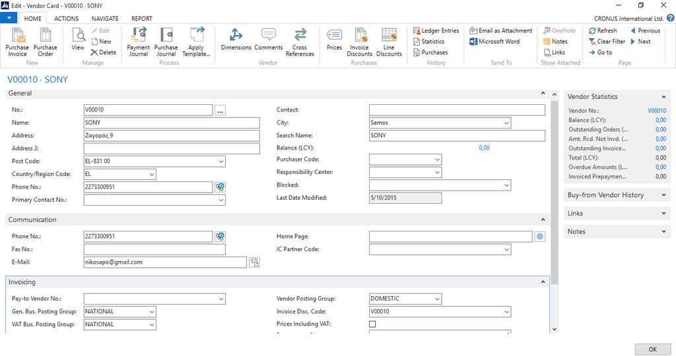Open vendor Dimensions
This screenshot has width=676, height=356.
236,39
